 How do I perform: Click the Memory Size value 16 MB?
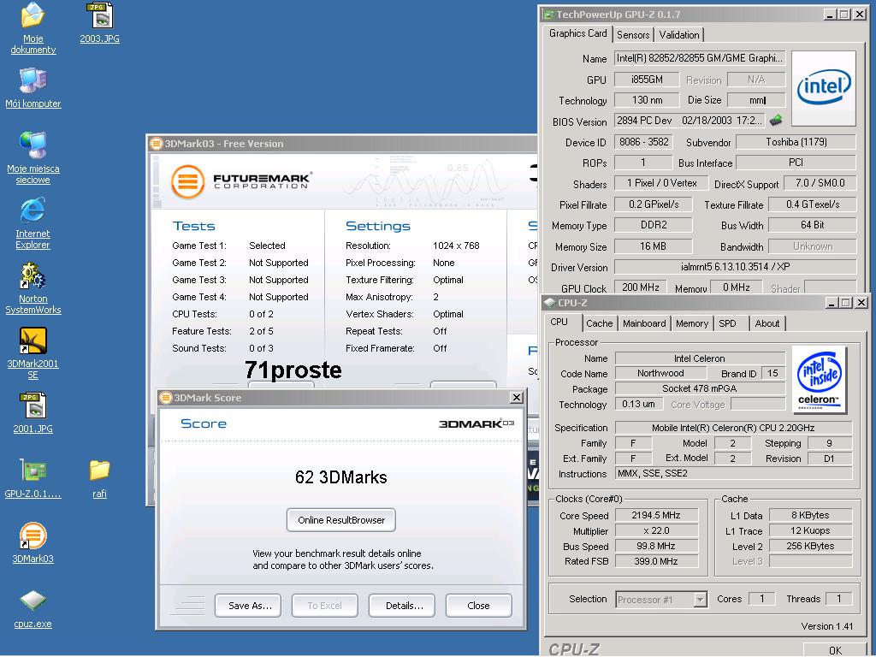(x=653, y=246)
